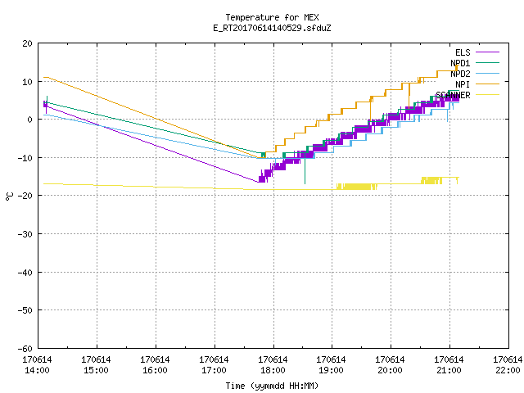Click the y-axis tick label -60
This screenshot has width=524, height=393.
(x=25, y=349)
